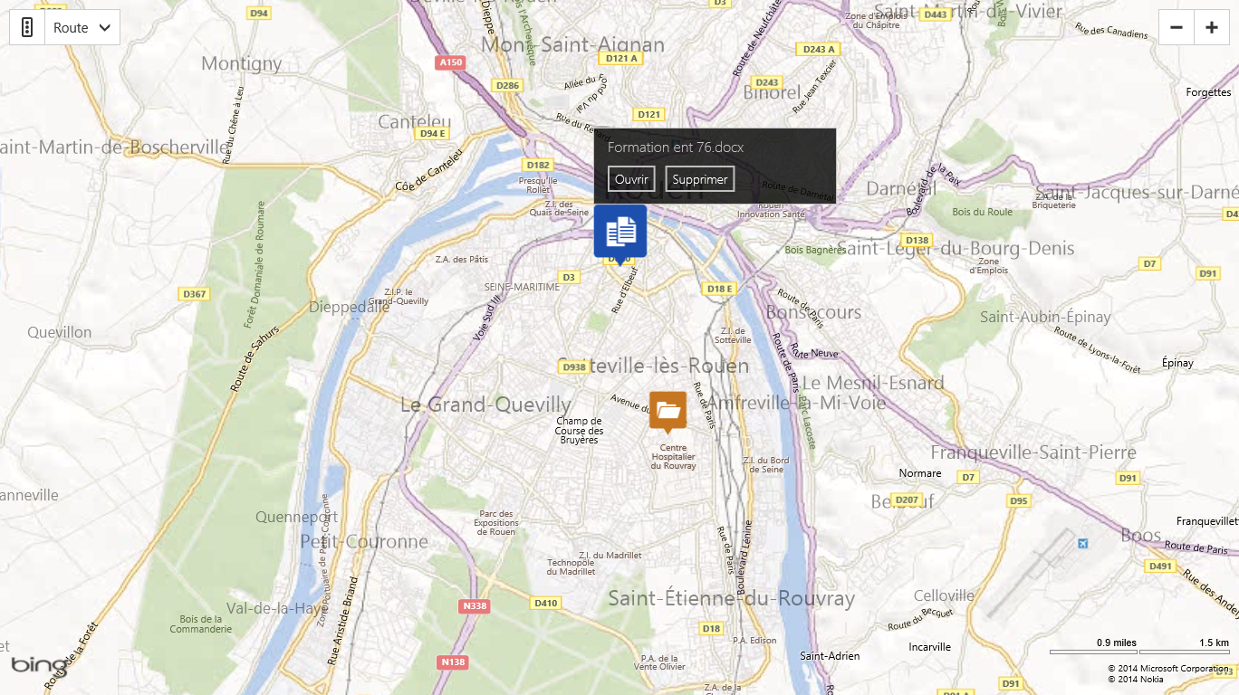Click the Sotteville-lès-Rouen city label
This screenshot has width=1239, height=695.
(655, 366)
